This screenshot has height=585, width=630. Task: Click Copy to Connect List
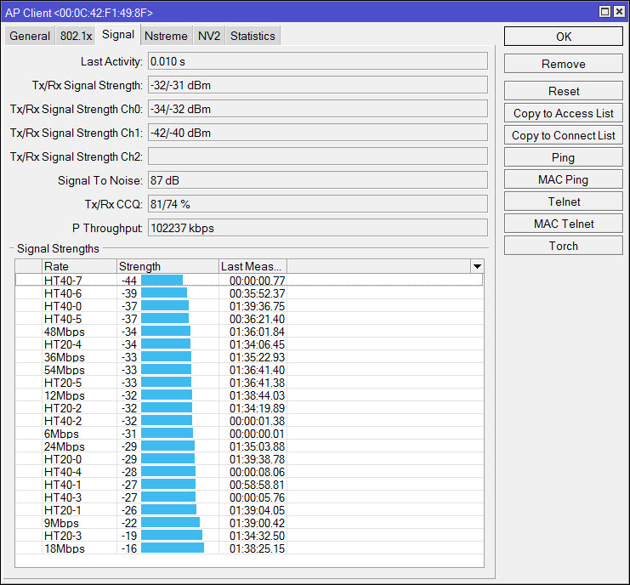point(564,135)
